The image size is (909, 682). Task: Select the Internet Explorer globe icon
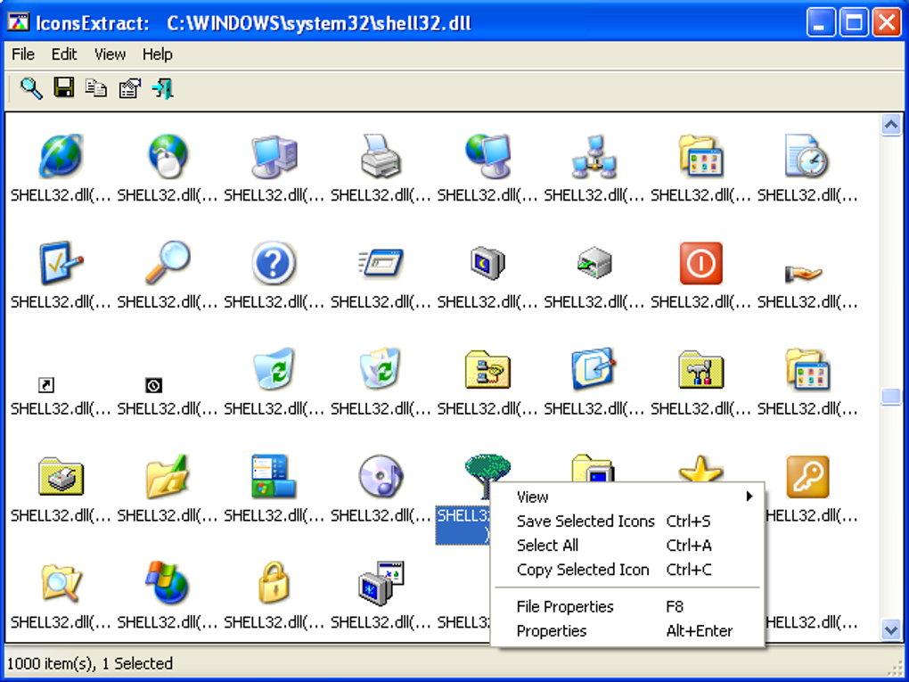pyautogui.click(x=61, y=155)
